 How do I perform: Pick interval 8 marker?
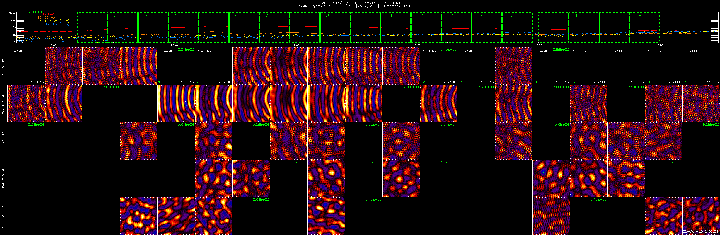[x=297, y=16]
